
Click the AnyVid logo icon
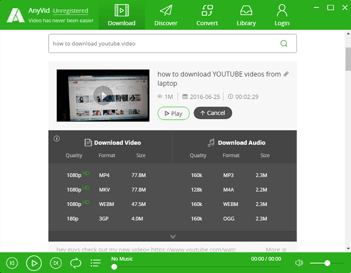(x=15, y=15)
